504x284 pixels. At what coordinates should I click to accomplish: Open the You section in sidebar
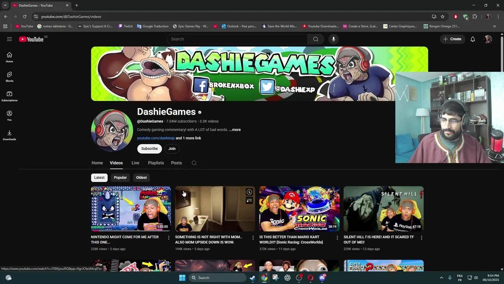click(9, 116)
